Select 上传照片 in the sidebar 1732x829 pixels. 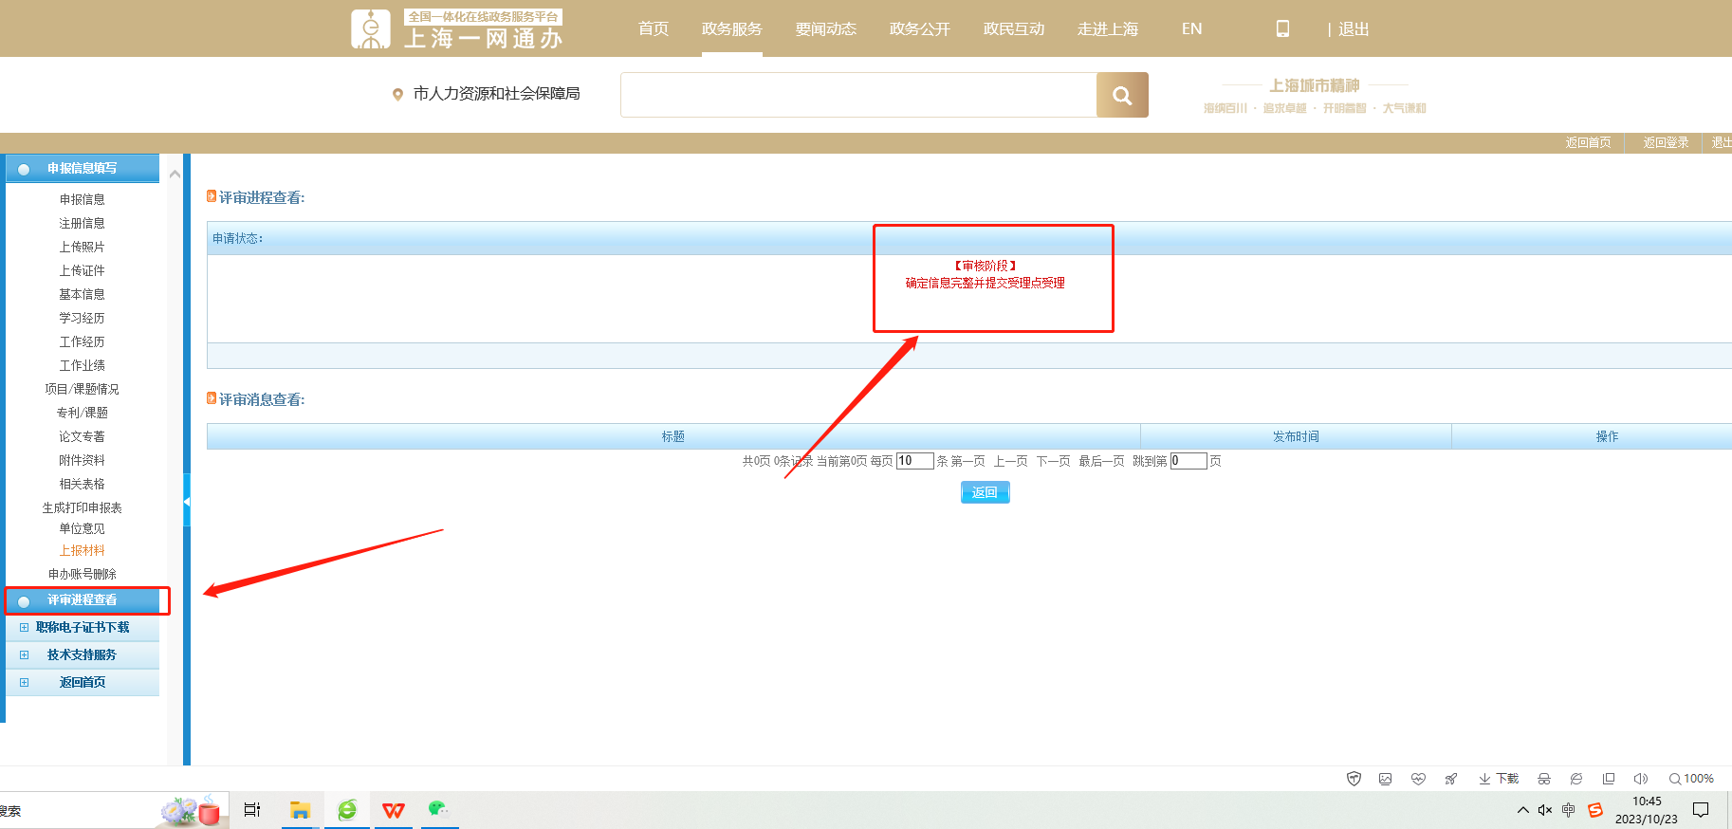[x=82, y=247]
